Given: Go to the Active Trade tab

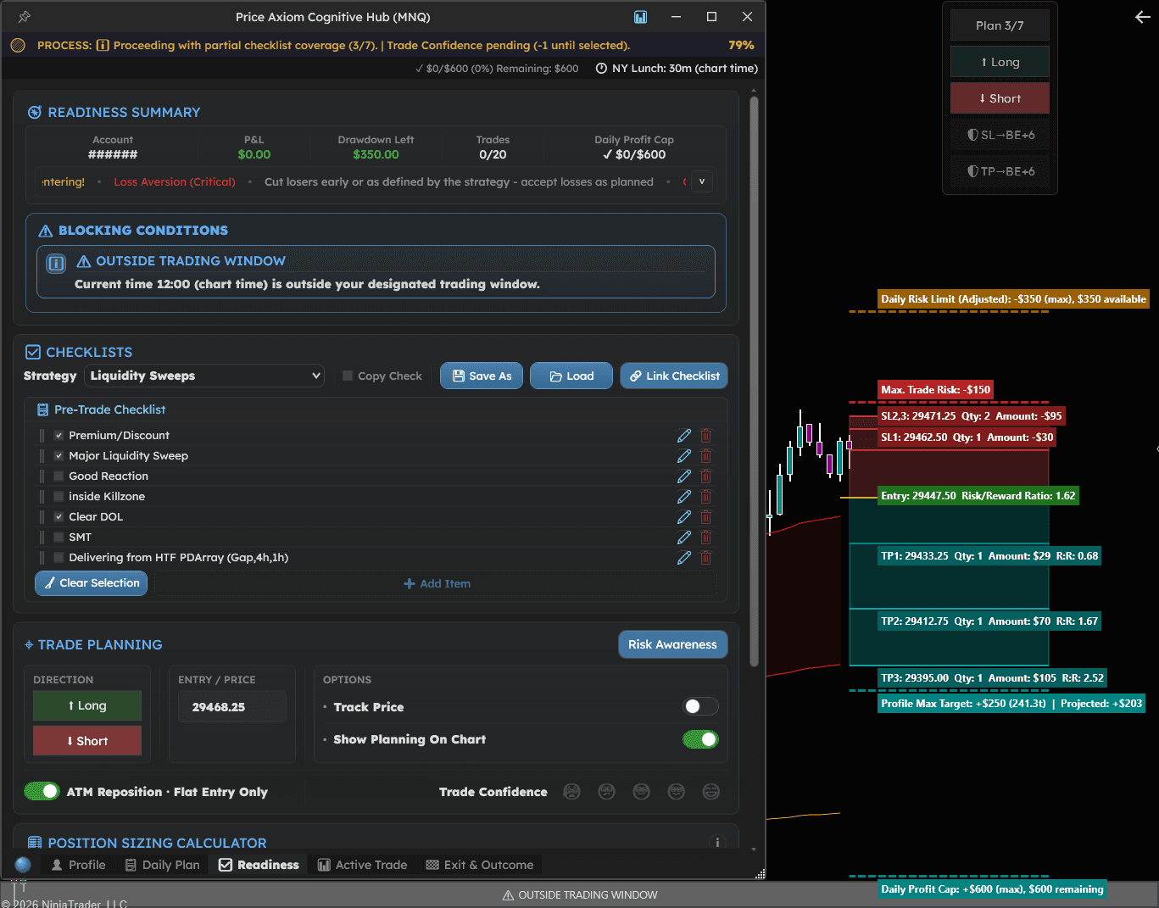Looking at the screenshot, I should tap(362, 865).
